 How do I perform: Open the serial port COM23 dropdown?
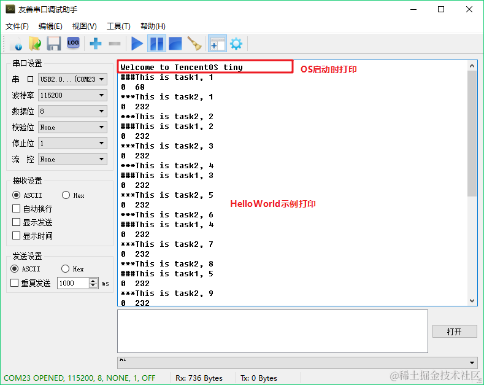click(x=72, y=79)
